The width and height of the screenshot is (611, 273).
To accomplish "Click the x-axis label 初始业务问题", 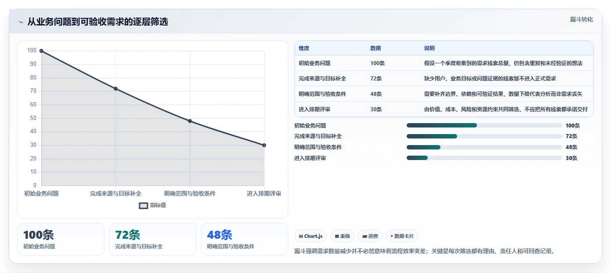I will coord(41,193).
